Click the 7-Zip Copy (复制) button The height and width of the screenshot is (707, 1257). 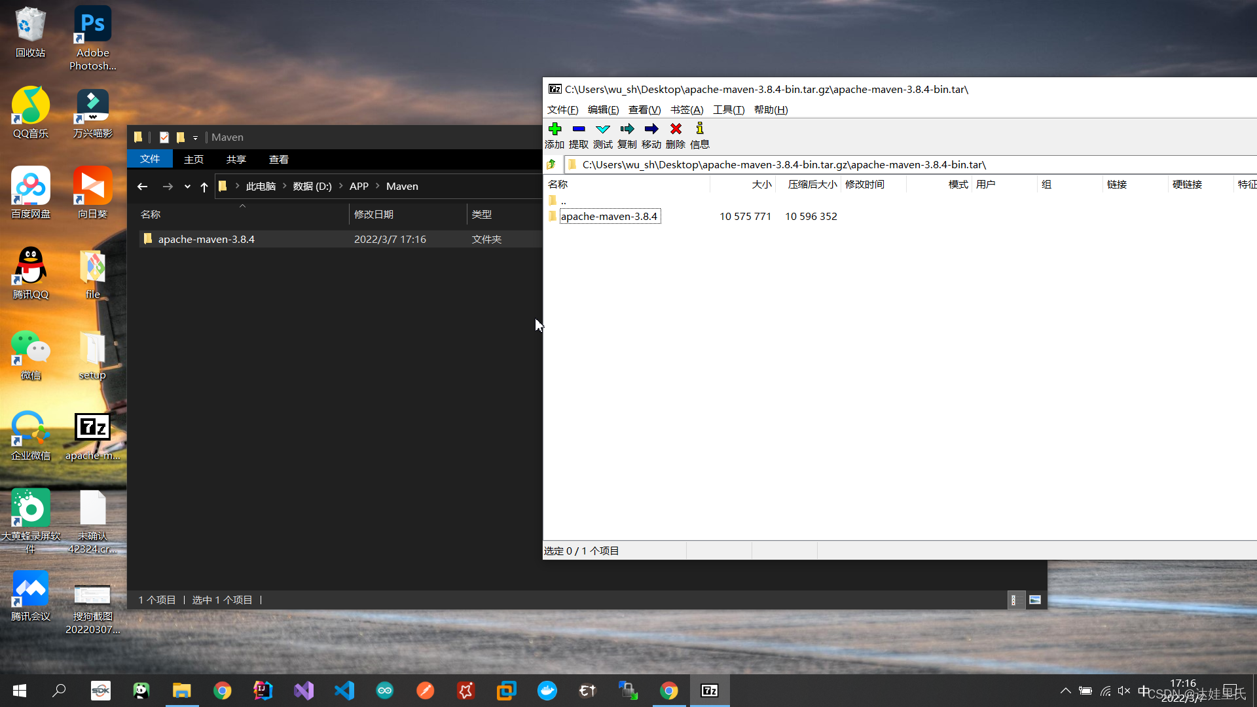pyautogui.click(x=627, y=136)
